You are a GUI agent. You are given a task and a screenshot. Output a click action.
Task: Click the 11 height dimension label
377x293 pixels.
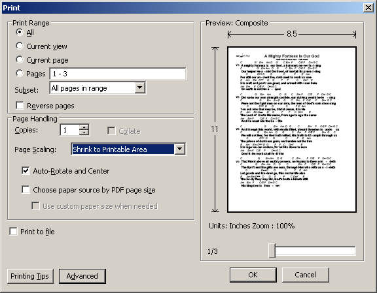tap(215, 129)
